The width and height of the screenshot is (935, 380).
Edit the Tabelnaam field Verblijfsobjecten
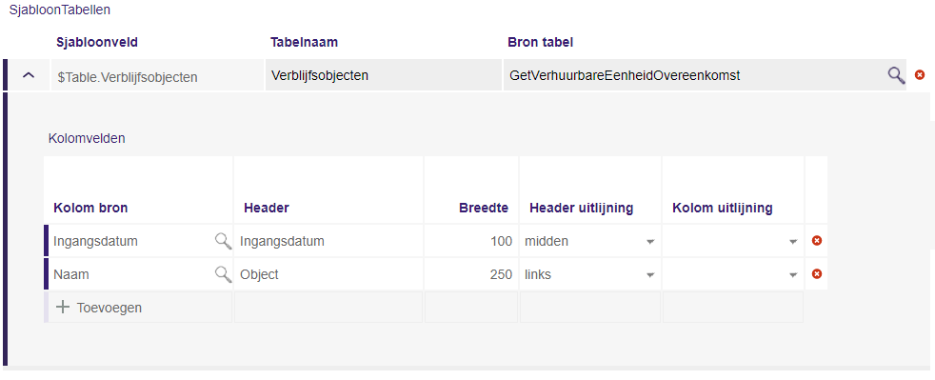384,75
